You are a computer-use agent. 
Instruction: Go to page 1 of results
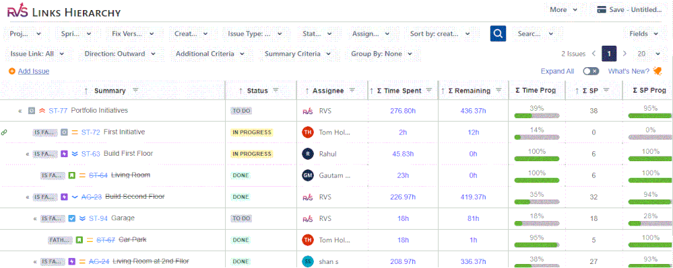click(609, 54)
